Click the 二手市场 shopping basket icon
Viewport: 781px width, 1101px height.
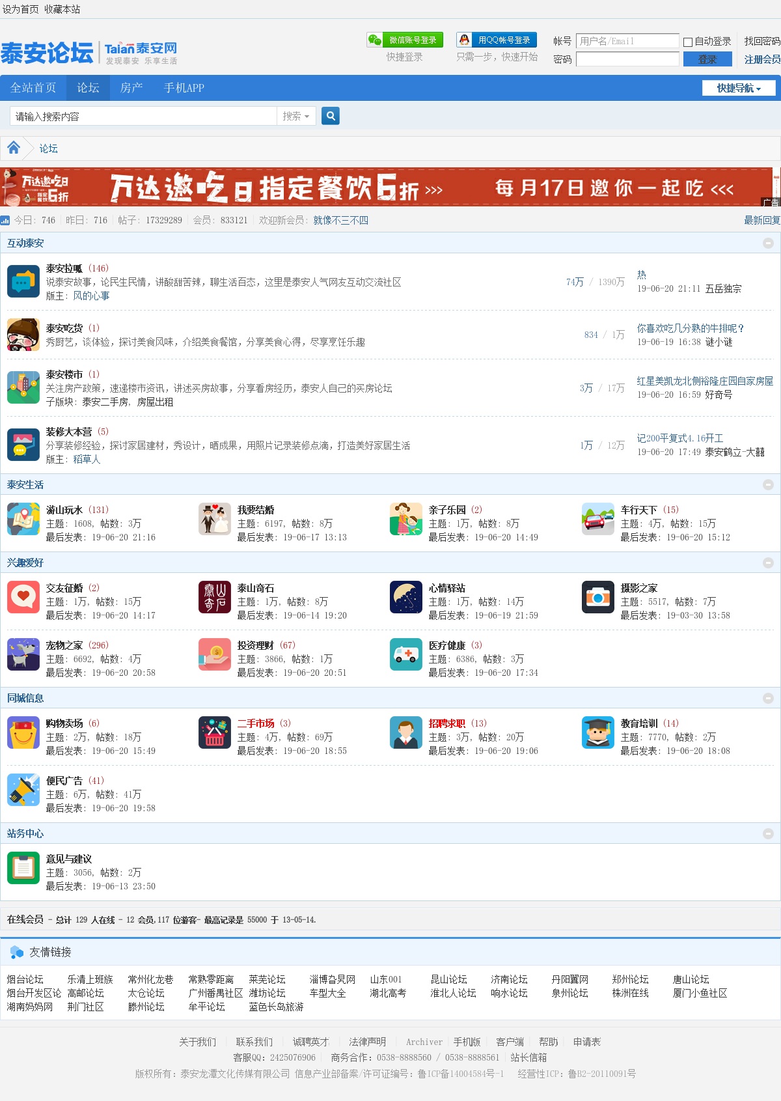pyautogui.click(x=214, y=732)
